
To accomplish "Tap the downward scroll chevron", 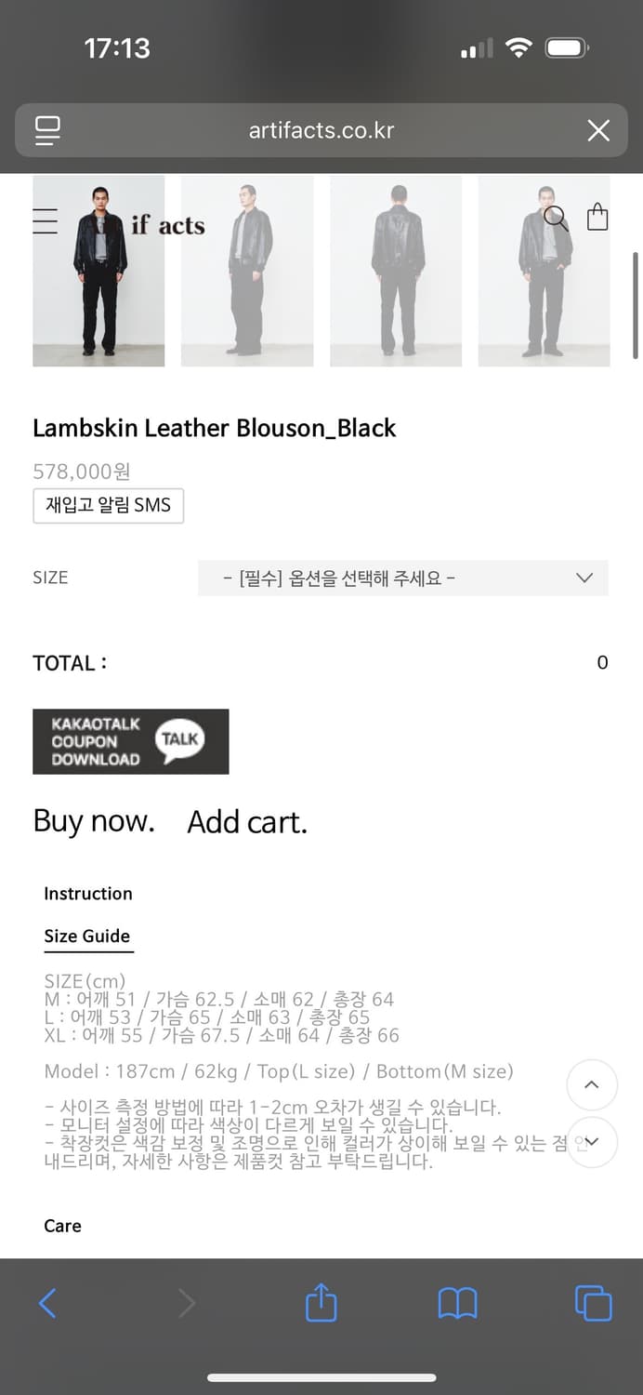I will [592, 1142].
